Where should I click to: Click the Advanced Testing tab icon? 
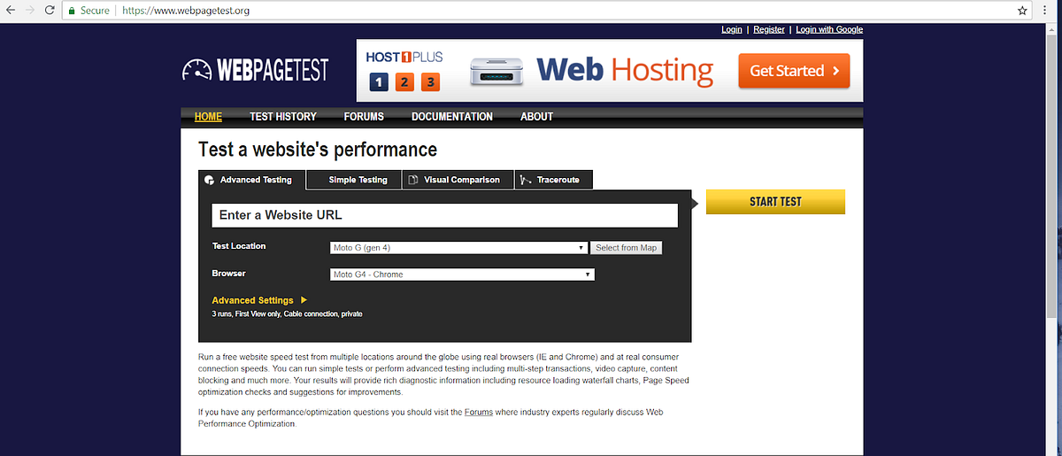tap(209, 180)
